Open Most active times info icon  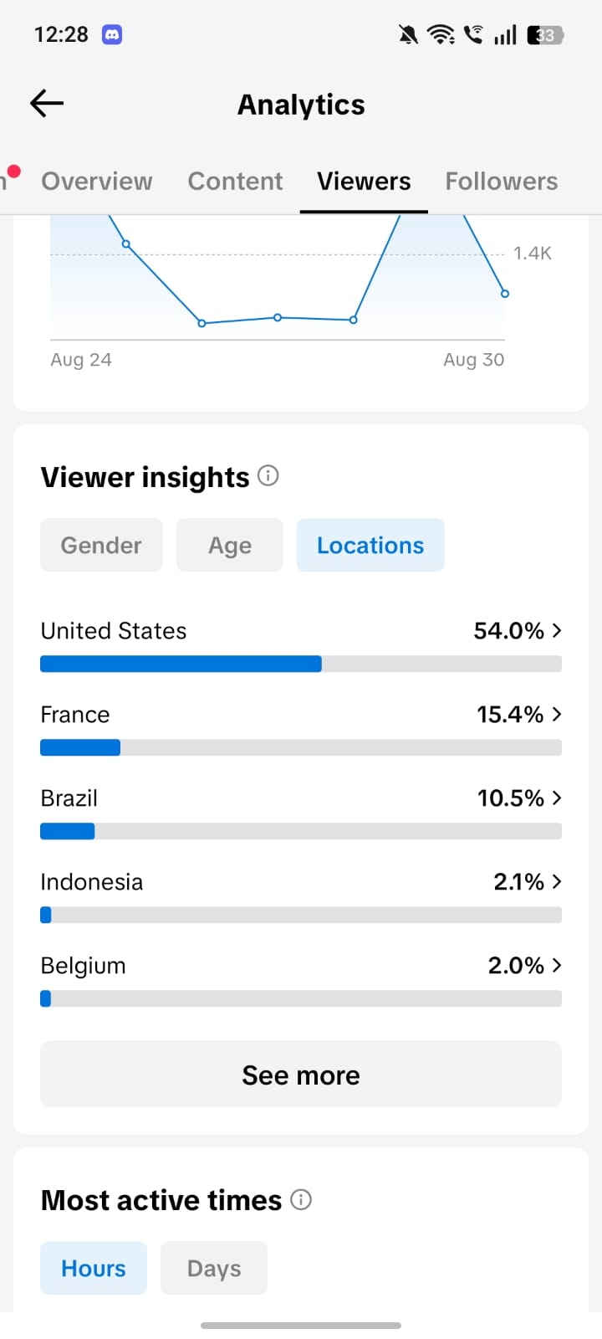coord(301,1199)
